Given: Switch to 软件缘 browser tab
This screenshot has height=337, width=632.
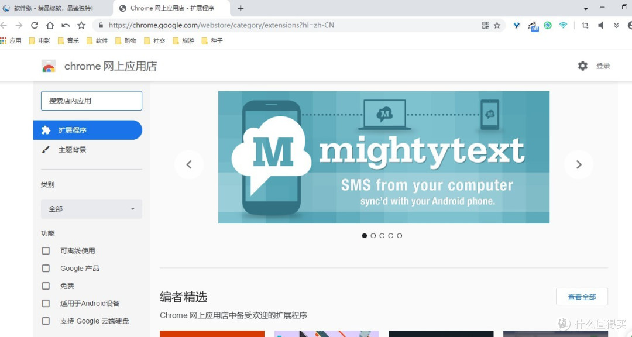Looking at the screenshot, I should coord(54,8).
